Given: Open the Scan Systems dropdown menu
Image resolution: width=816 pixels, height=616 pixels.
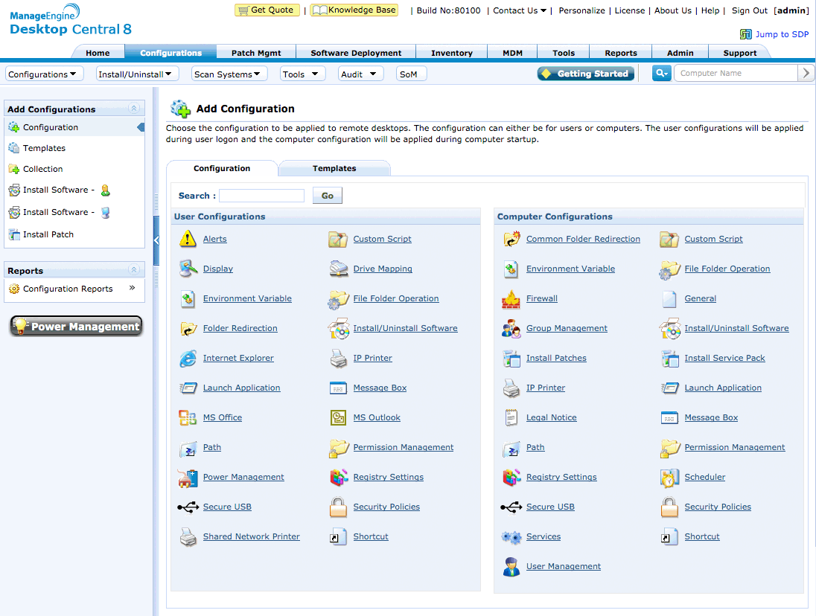Looking at the screenshot, I should click(229, 74).
